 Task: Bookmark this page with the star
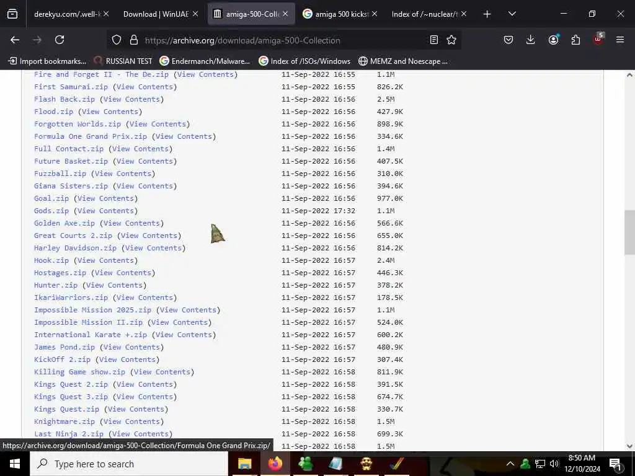pos(451,40)
